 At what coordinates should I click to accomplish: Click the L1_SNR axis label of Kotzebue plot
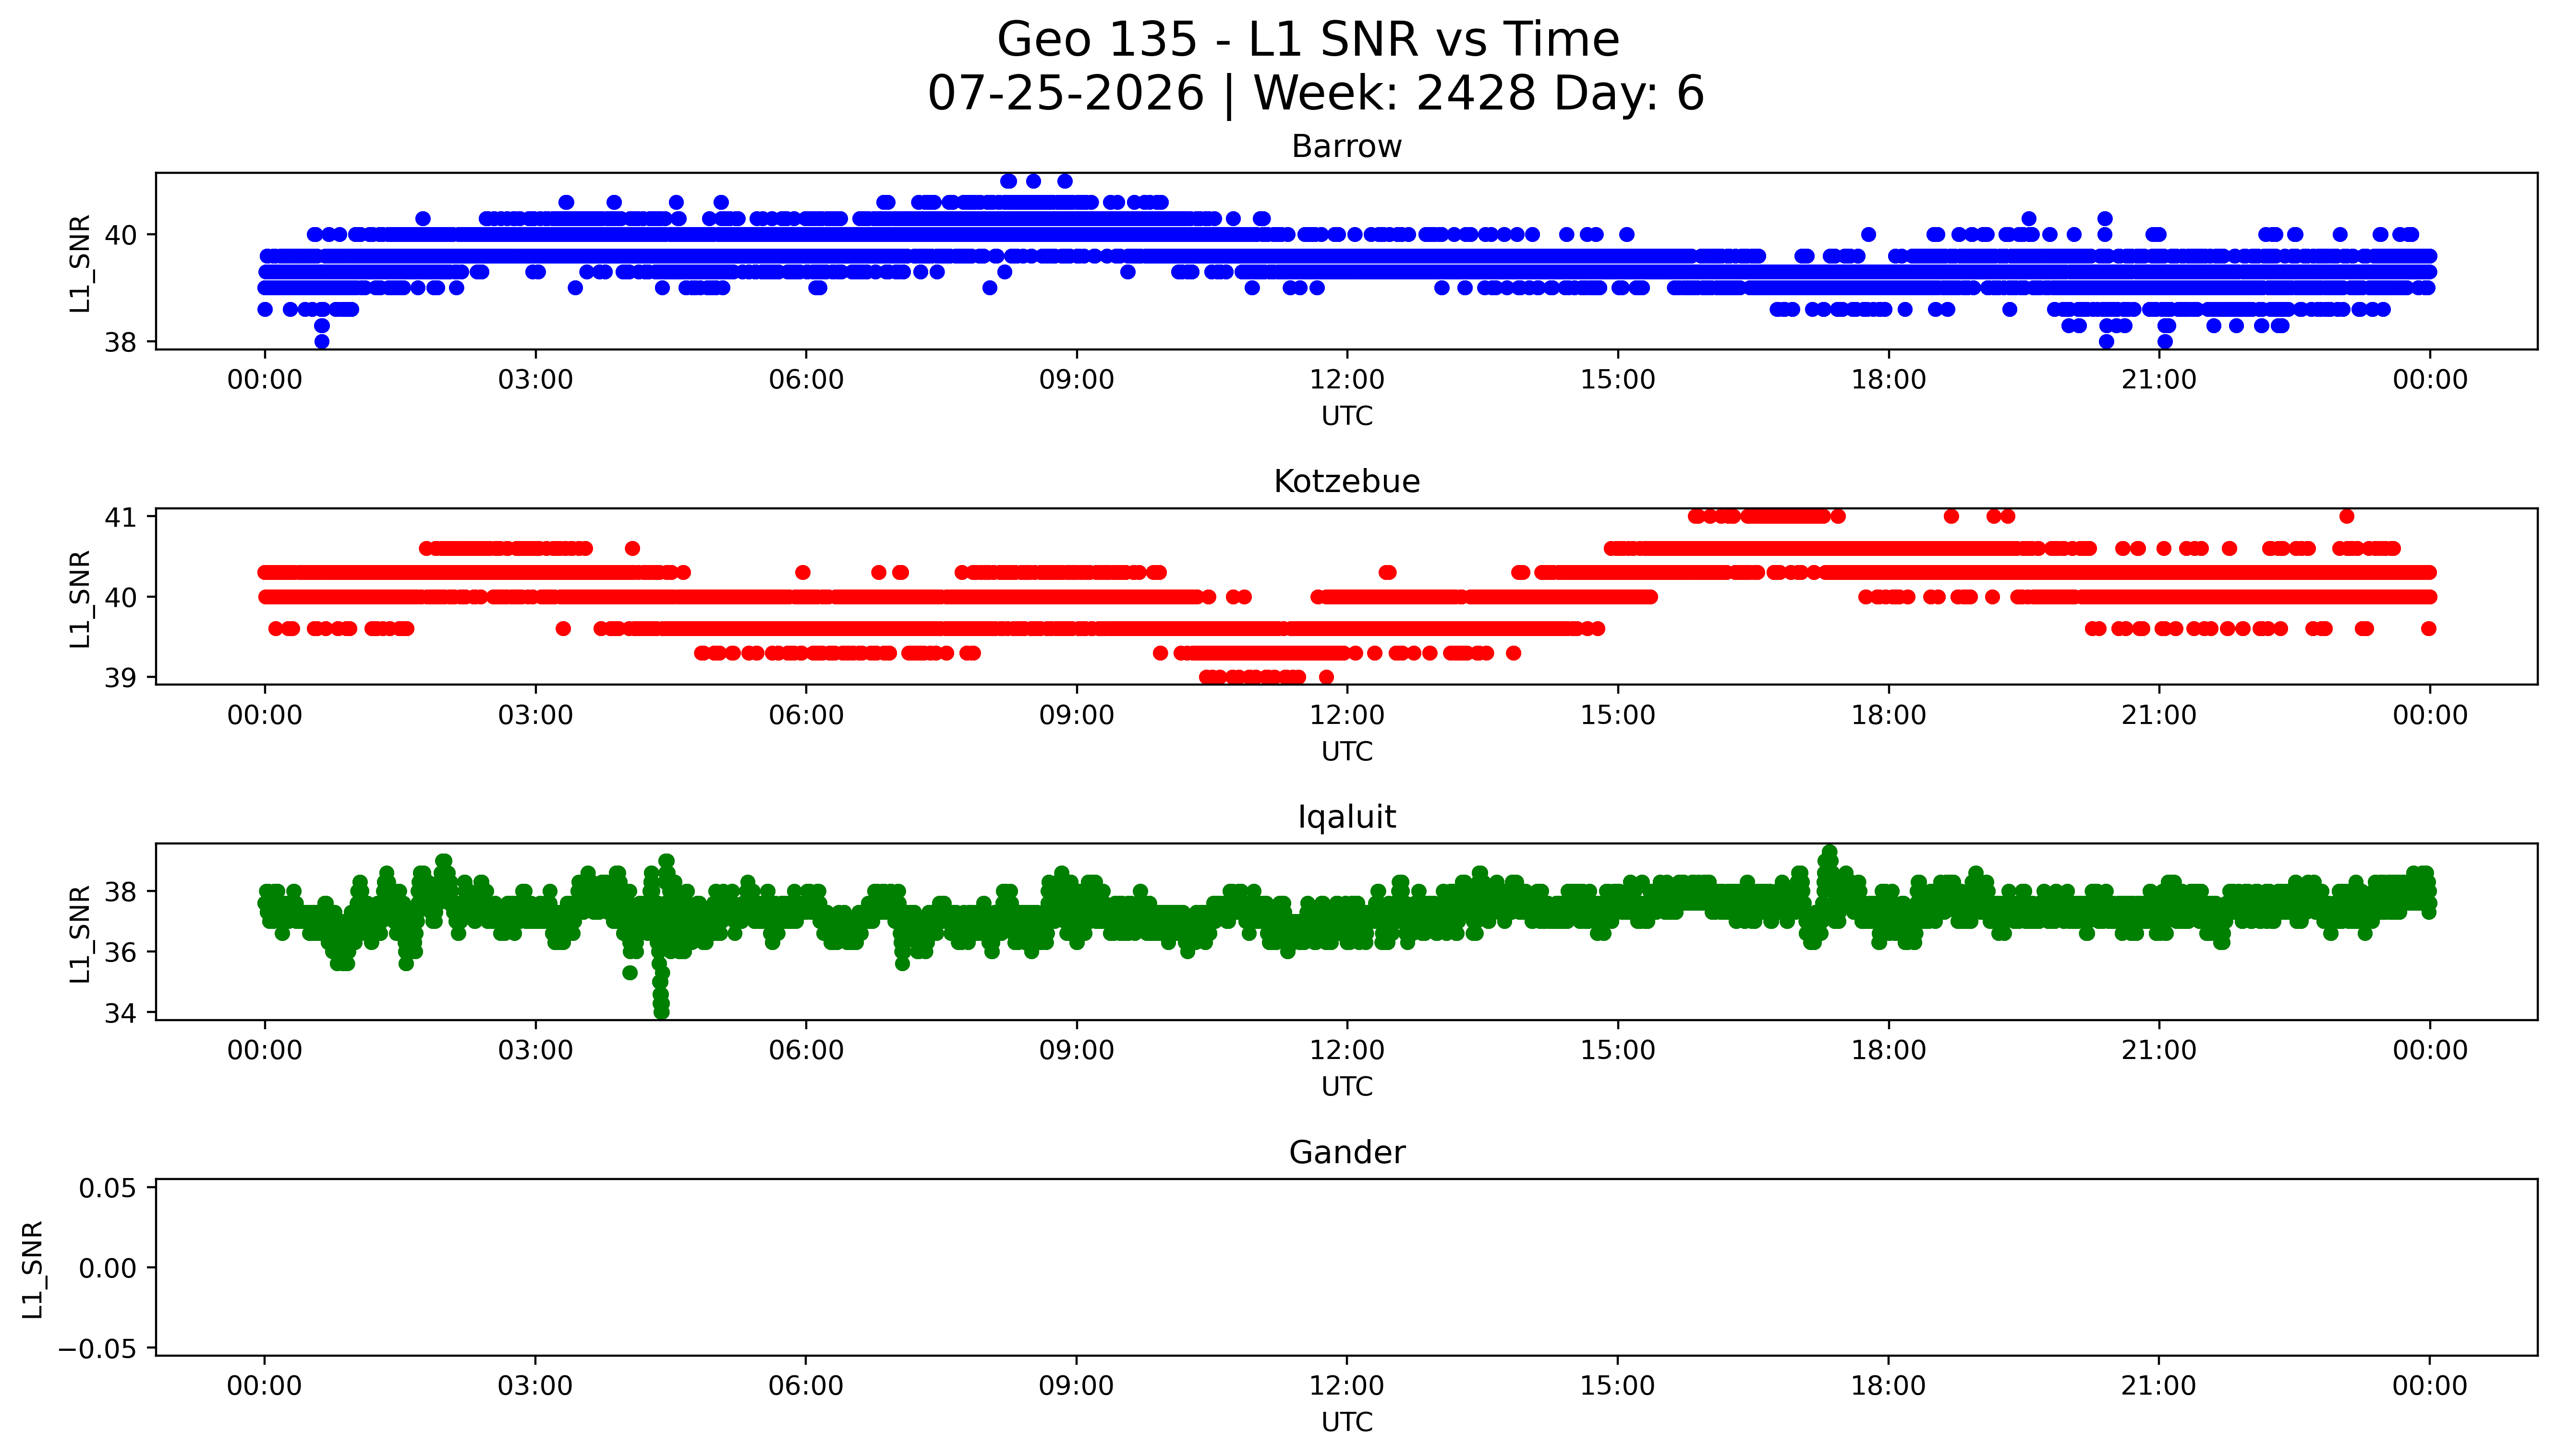[80, 598]
